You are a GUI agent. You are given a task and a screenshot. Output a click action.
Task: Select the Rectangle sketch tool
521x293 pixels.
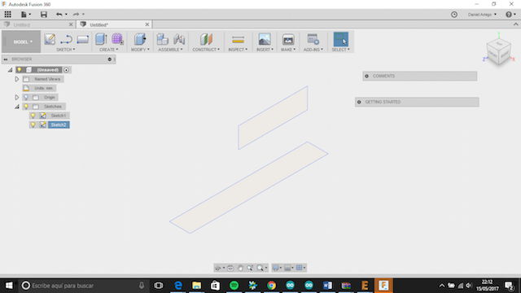click(x=82, y=39)
